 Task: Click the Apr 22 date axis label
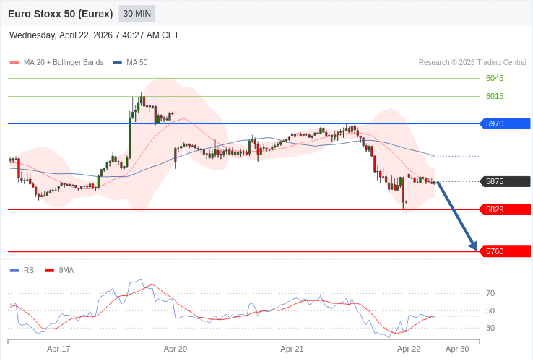[x=409, y=349]
